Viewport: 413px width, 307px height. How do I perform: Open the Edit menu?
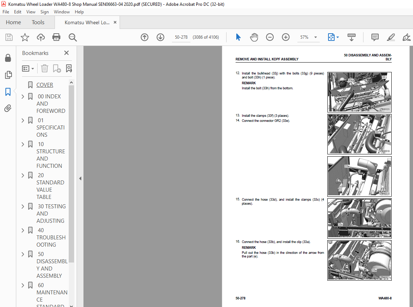click(18, 12)
